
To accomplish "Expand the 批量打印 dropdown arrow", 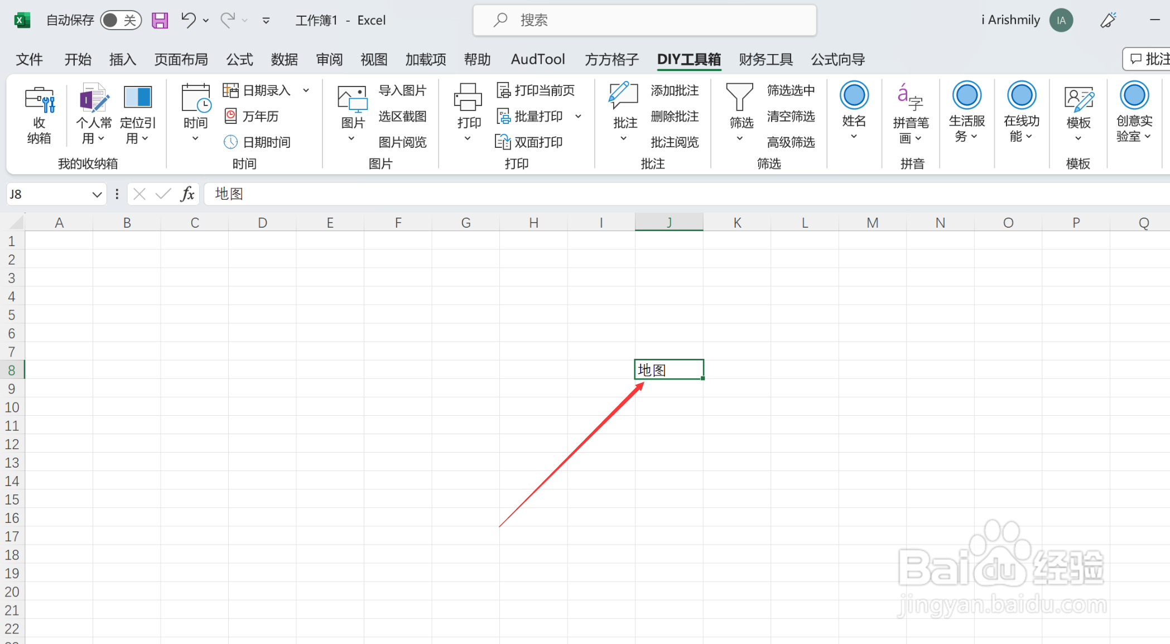I will pyautogui.click(x=579, y=116).
